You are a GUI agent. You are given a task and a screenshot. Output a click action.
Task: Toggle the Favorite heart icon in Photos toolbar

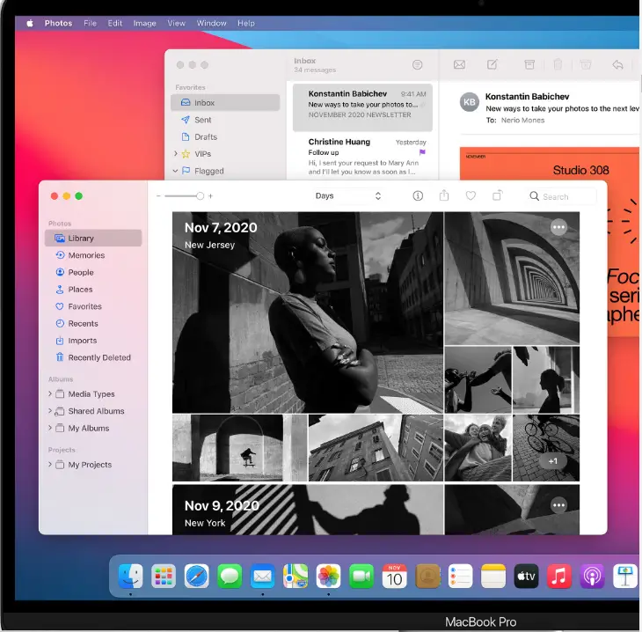point(471,196)
